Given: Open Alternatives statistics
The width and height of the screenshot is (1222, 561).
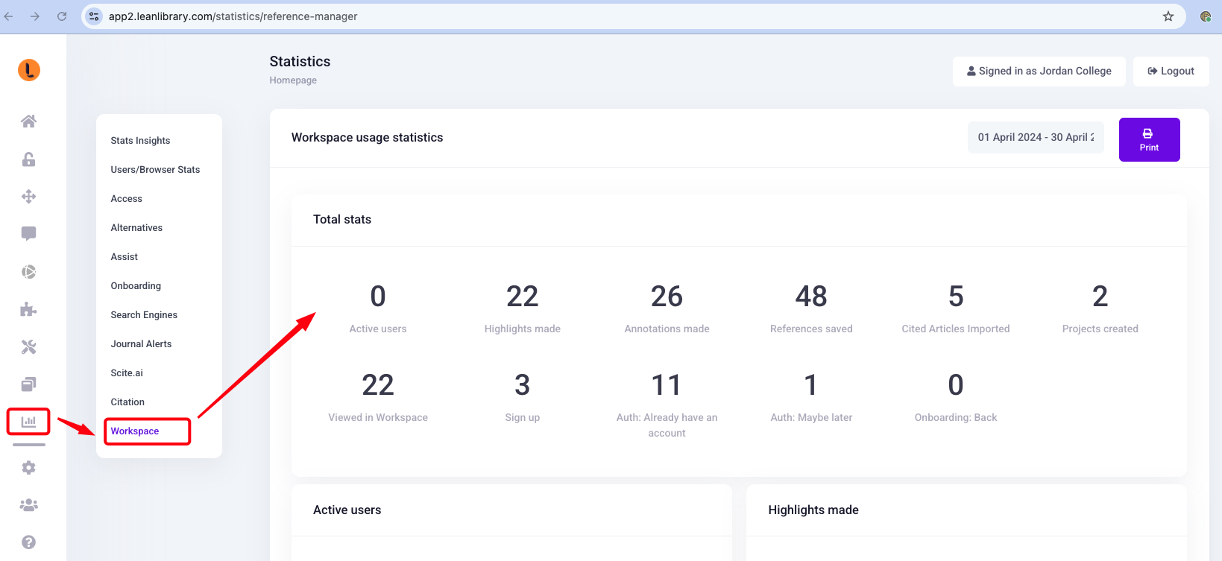Looking at the screenshot, I should pos(136,228).
